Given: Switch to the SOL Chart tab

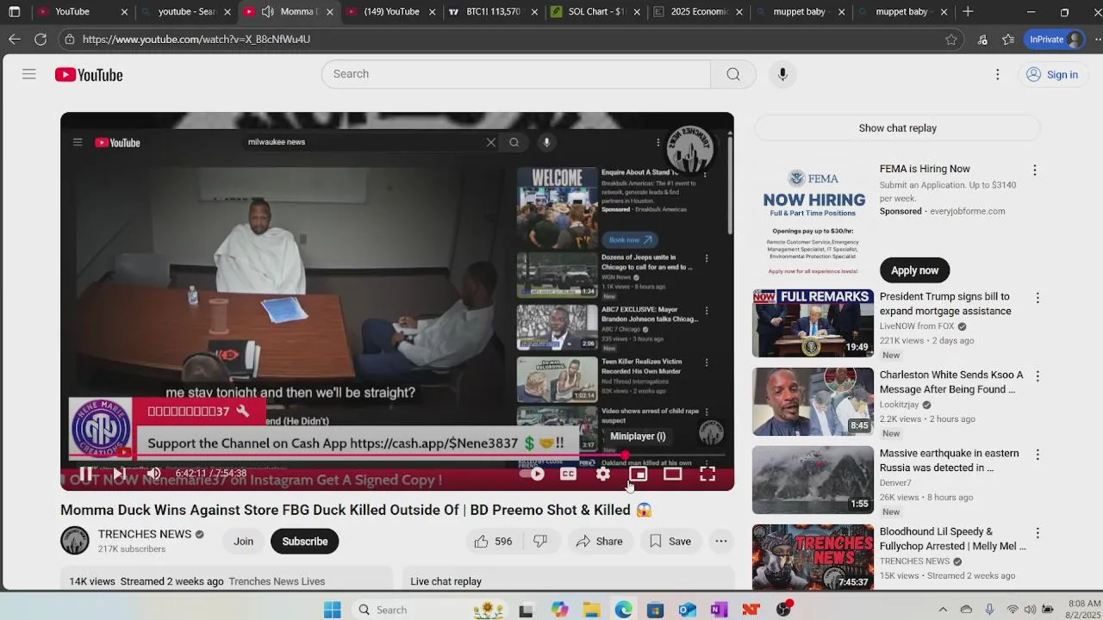Looking at the screenshot, I should [596, 12].
